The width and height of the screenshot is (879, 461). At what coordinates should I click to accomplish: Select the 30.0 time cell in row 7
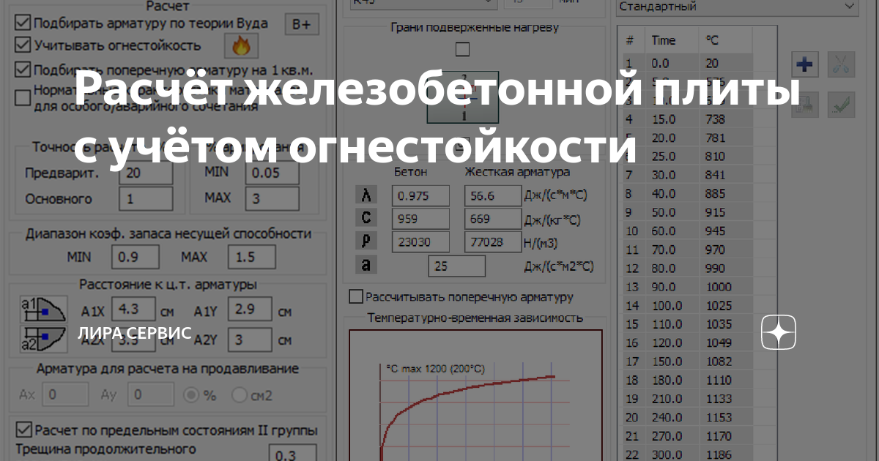(673, 175)
